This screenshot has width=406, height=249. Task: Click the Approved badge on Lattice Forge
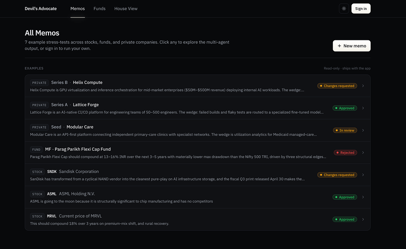[x=345, y=108]
